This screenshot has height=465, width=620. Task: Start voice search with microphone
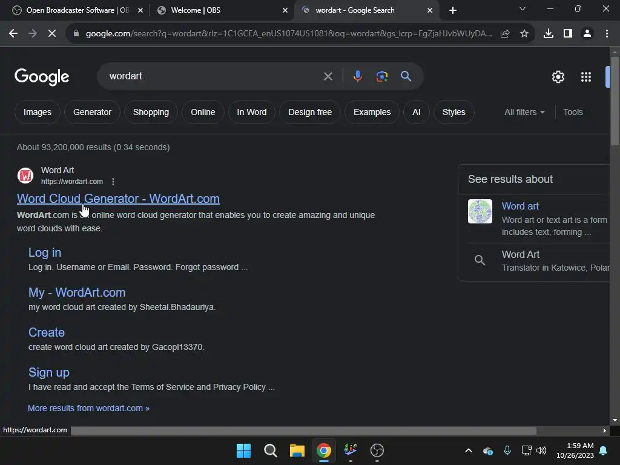point(357,76)
